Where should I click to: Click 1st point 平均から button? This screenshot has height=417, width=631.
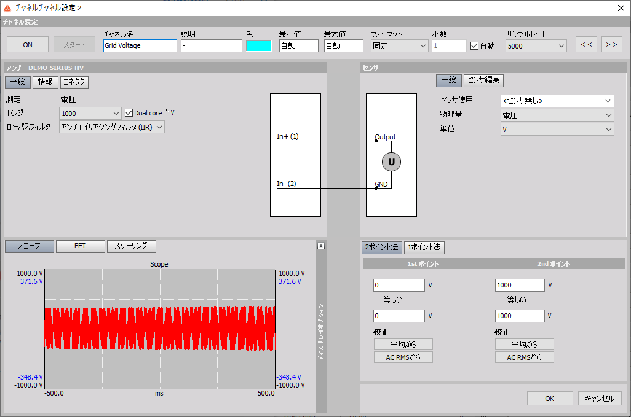coord(403,345)
